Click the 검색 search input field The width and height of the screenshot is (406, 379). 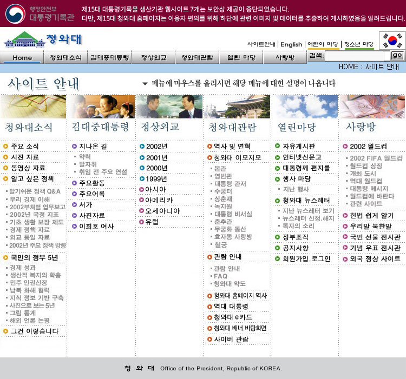(355, 56)
